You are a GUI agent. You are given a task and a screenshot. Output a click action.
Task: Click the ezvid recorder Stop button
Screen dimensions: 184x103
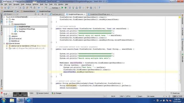[20, 94]
